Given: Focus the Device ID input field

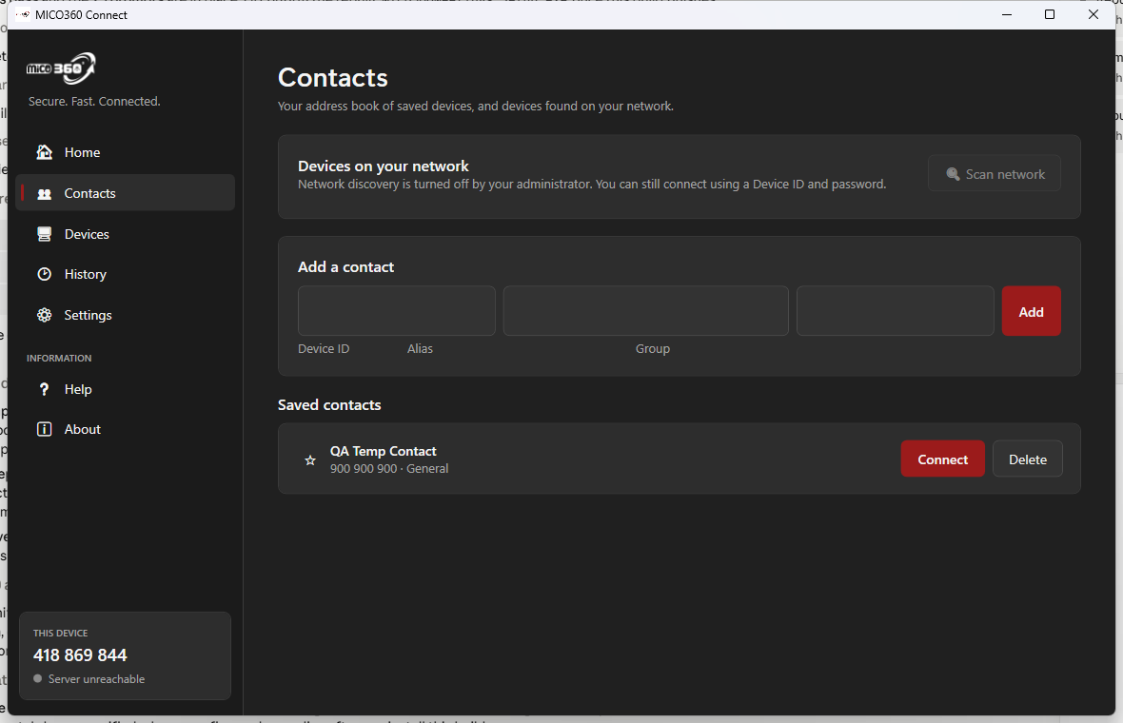Looking at the screenshot, I should [397, 311].
